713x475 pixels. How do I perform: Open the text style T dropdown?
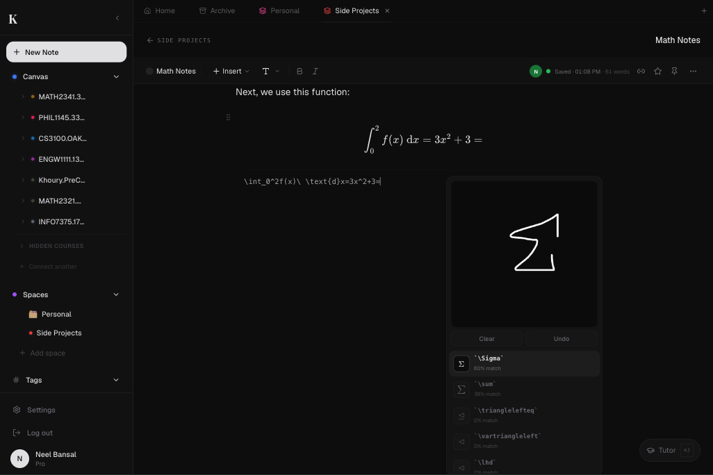(270, 72)
